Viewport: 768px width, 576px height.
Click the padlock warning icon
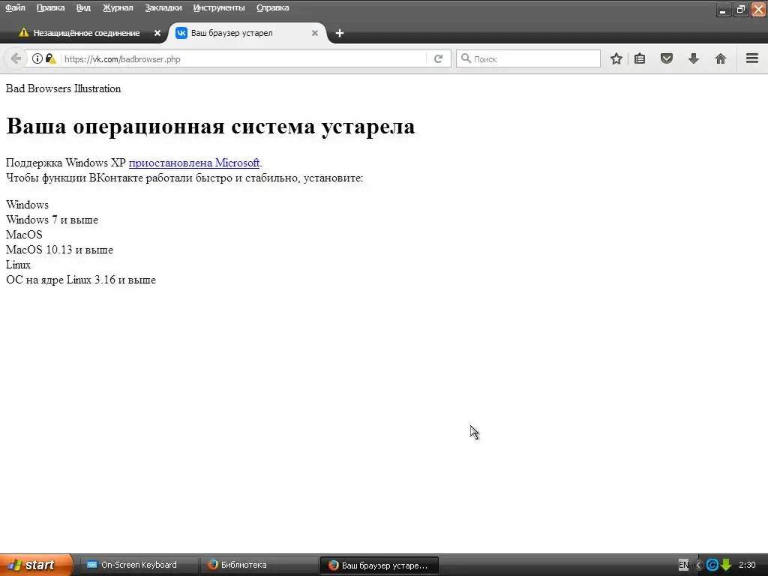point(50,58)
